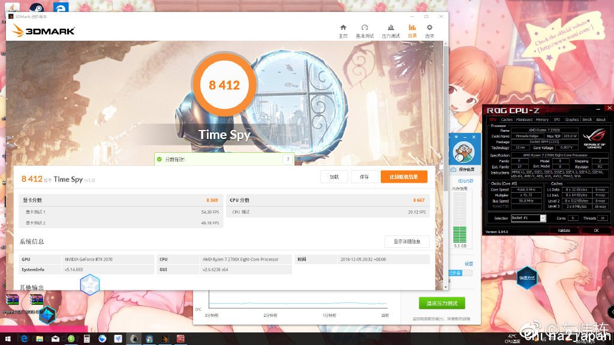Click the Pinnacle Ridge code name field

(x=526, y=136)
